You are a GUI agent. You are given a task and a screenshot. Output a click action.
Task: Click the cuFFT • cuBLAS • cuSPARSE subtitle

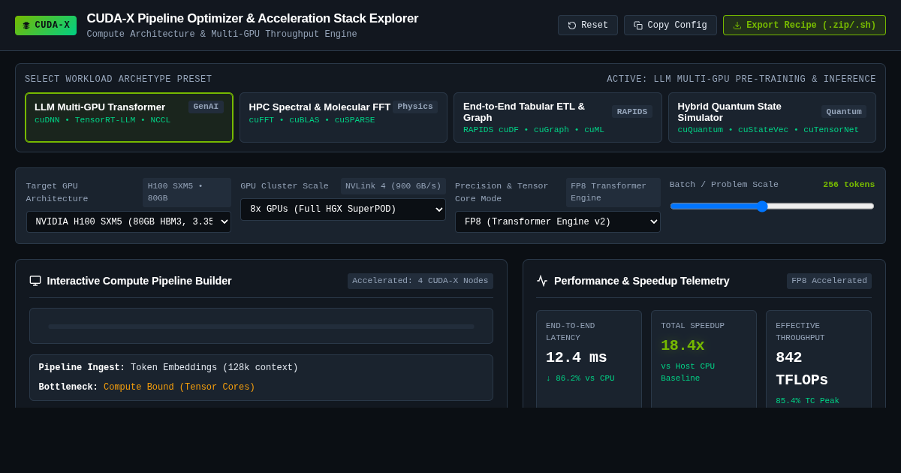point(312,120)
